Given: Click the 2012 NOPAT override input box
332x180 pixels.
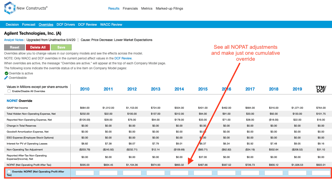Looking at the screenshot, I should click(132, 173).
